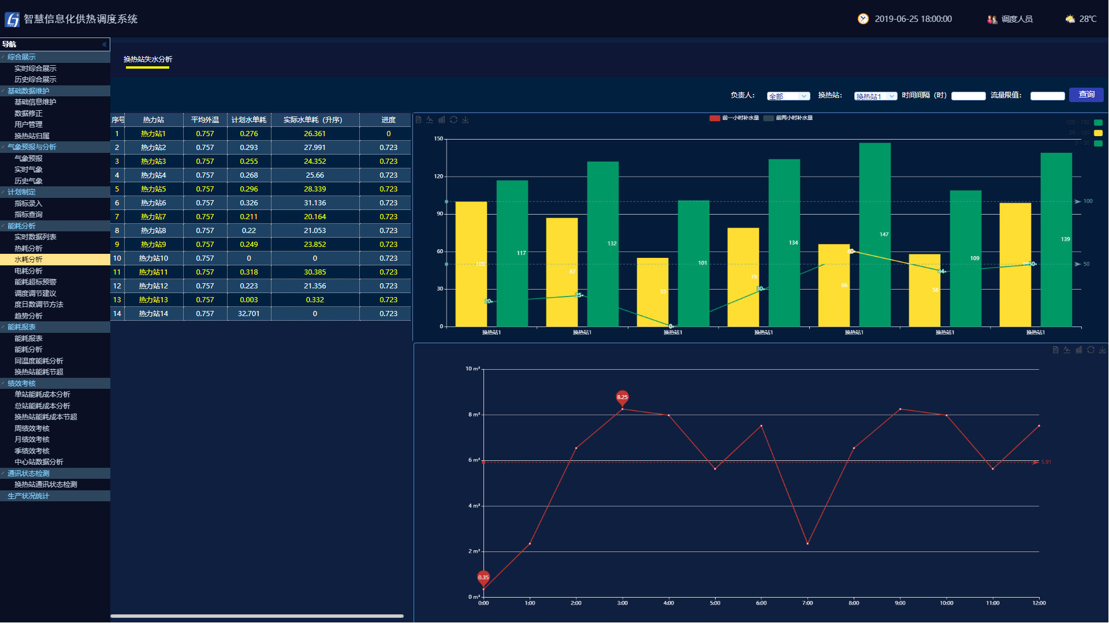Download lower line chart as image

click(1102, 350)
